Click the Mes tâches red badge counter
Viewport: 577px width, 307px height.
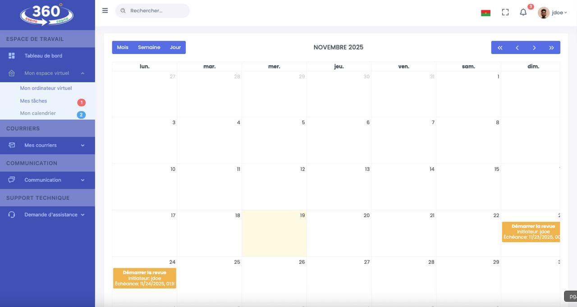(x=81, y=102)
